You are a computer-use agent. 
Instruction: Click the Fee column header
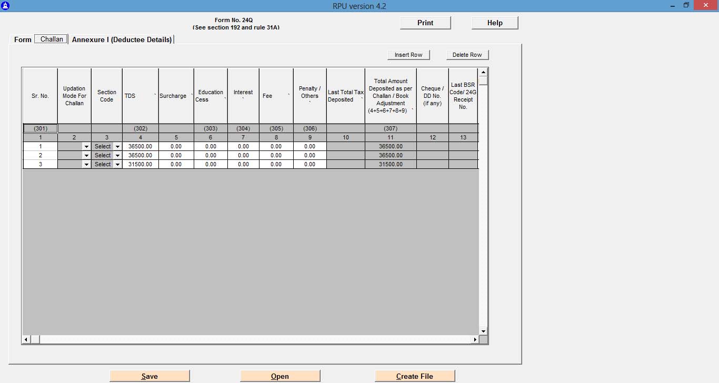[276, 96]
